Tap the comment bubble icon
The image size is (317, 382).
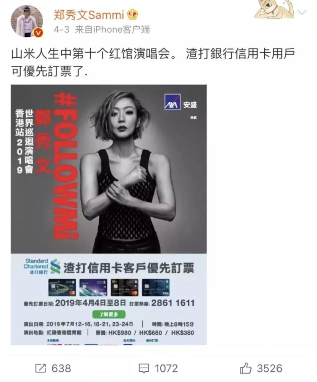144,368
